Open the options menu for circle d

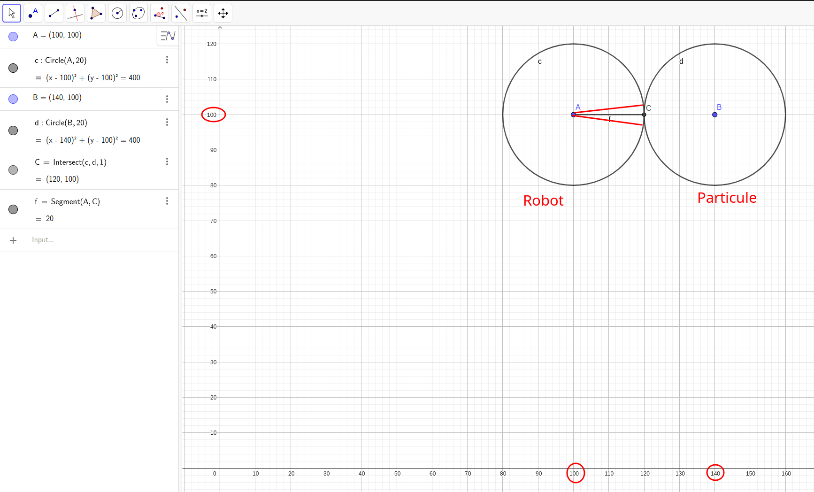coord(167,122)
